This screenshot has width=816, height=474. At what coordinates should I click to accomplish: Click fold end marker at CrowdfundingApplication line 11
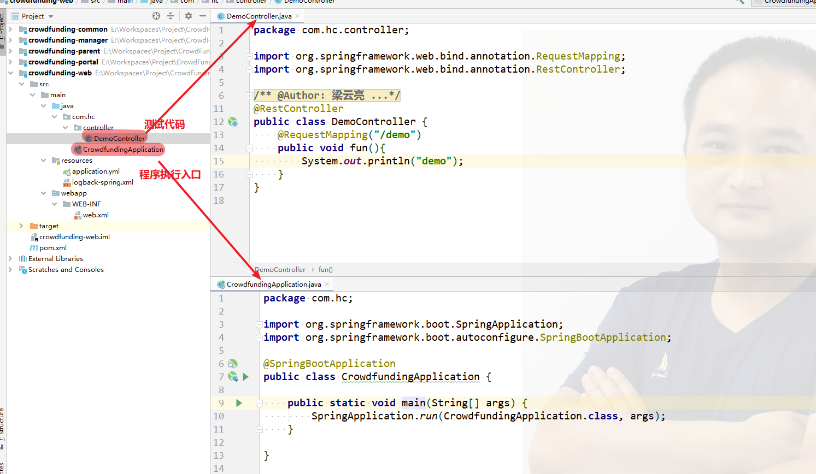[259, 429]
